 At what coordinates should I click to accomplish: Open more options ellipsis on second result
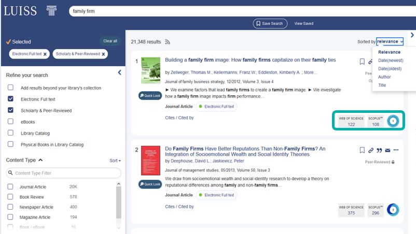[397, 150]
